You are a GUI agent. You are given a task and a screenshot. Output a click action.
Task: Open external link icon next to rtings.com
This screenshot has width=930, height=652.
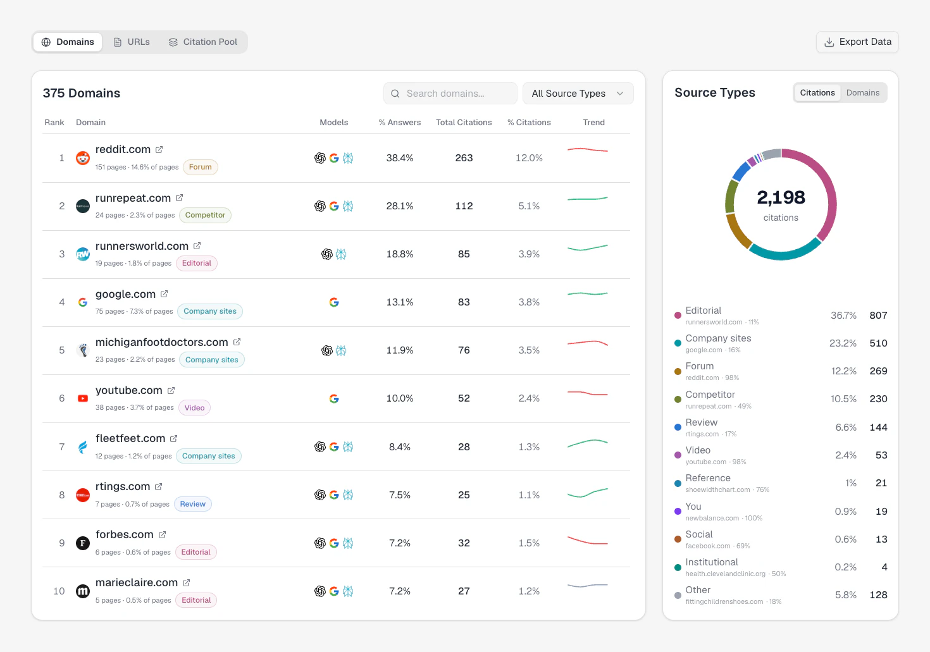tap(159, 487)
